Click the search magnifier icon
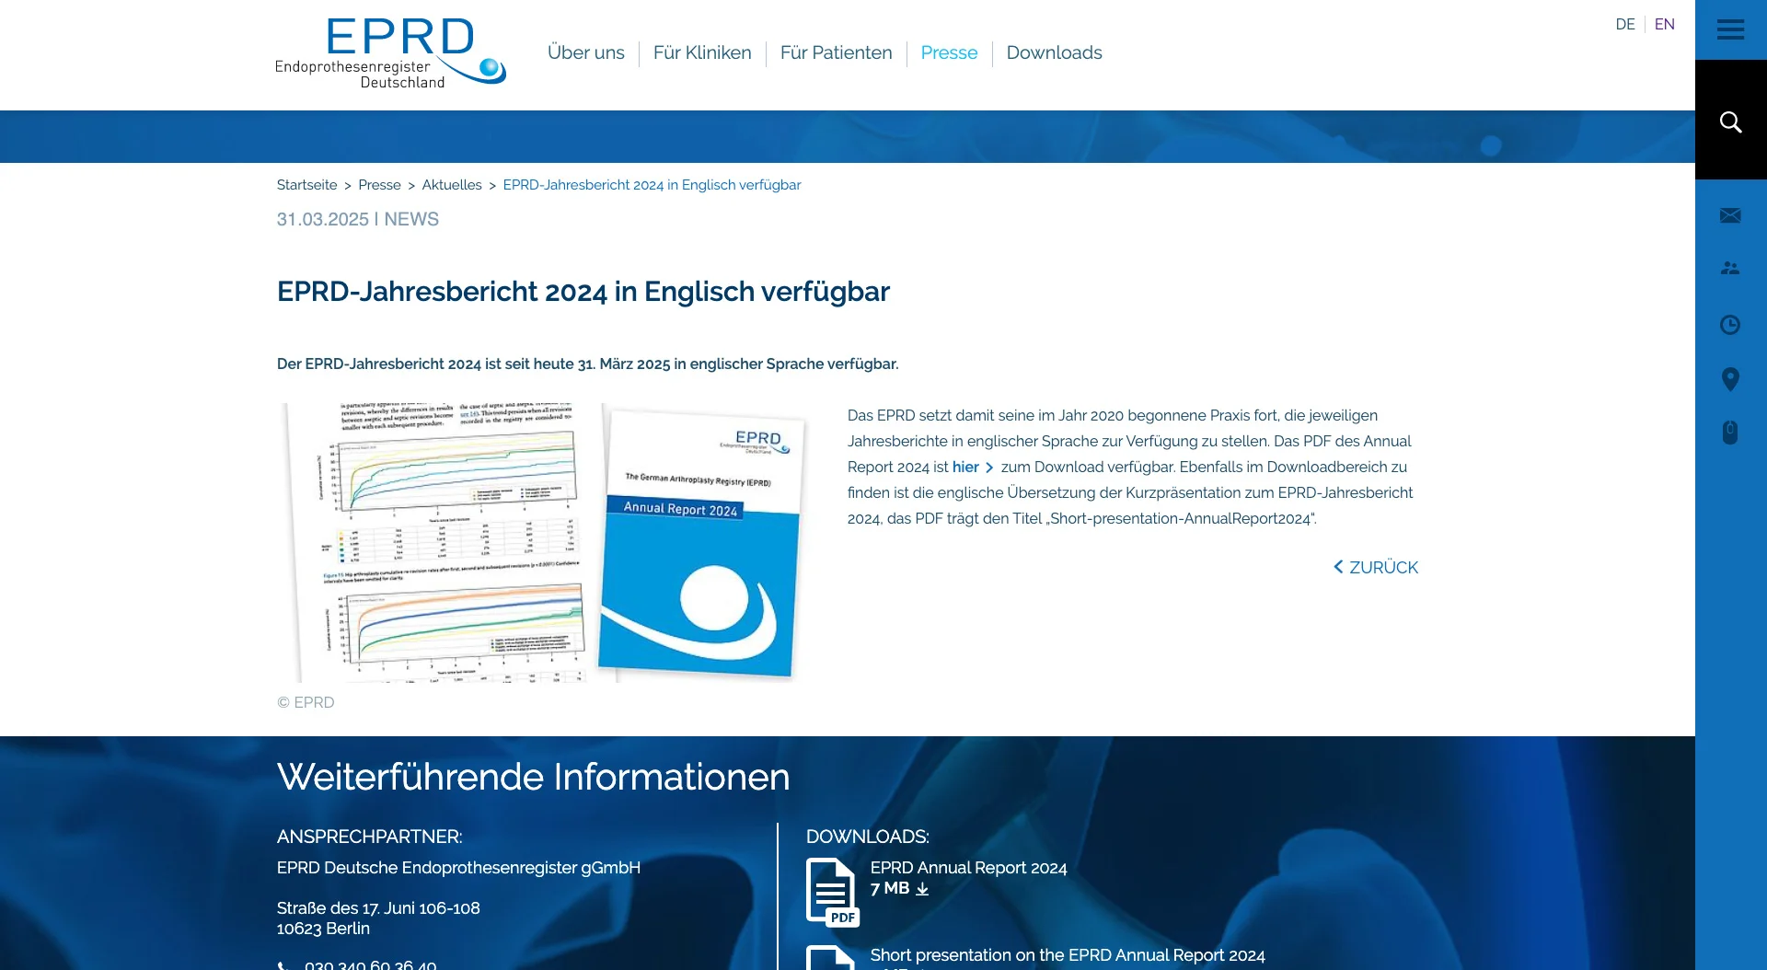Image resolution: width=1767 pixels, height=970 pixels. [1730, 121]
